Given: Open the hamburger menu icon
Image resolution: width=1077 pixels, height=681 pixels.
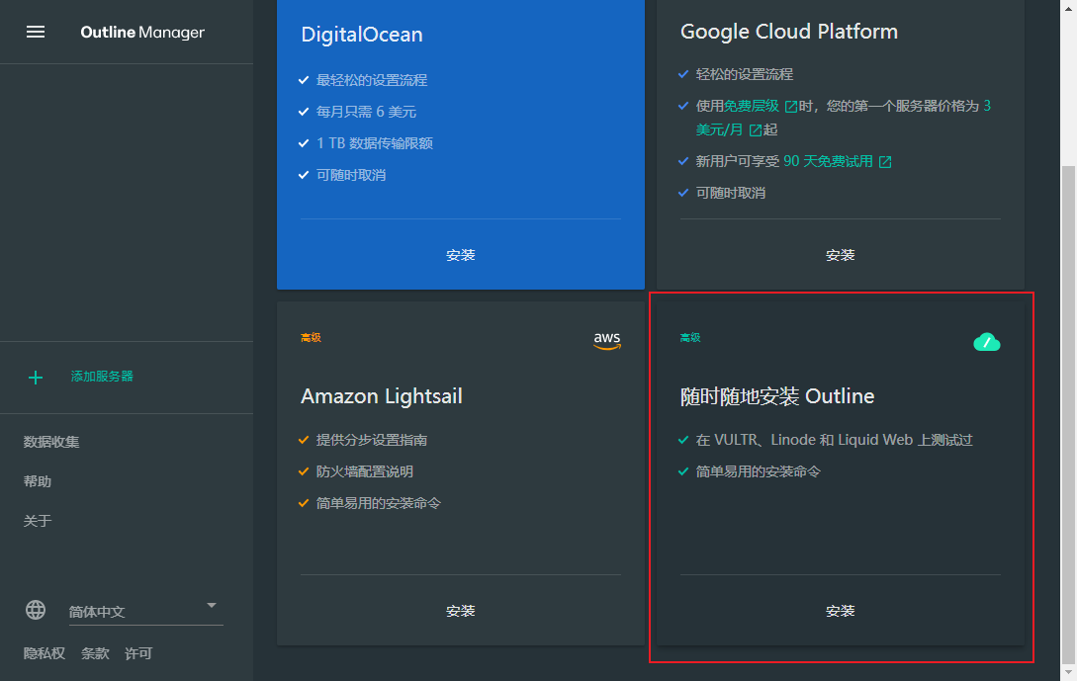Looking at the screenshot, I should point(36,33).
